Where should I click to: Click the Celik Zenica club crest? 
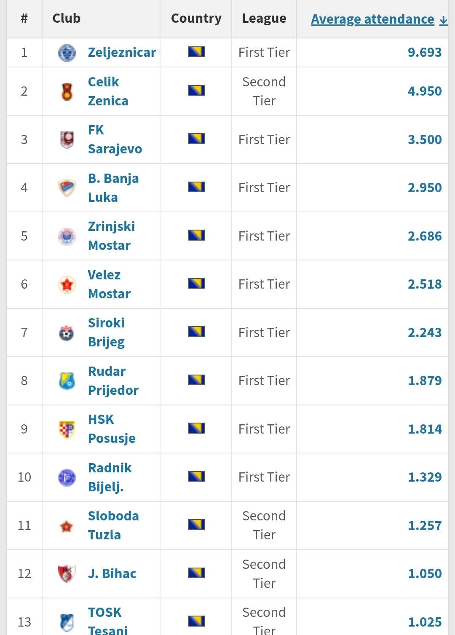click(x=67, y=91)
